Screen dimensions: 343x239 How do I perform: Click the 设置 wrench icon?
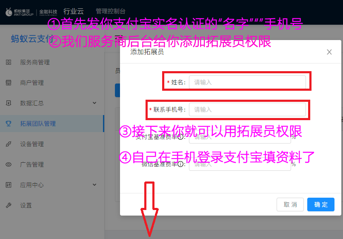[x=9, y=205]
